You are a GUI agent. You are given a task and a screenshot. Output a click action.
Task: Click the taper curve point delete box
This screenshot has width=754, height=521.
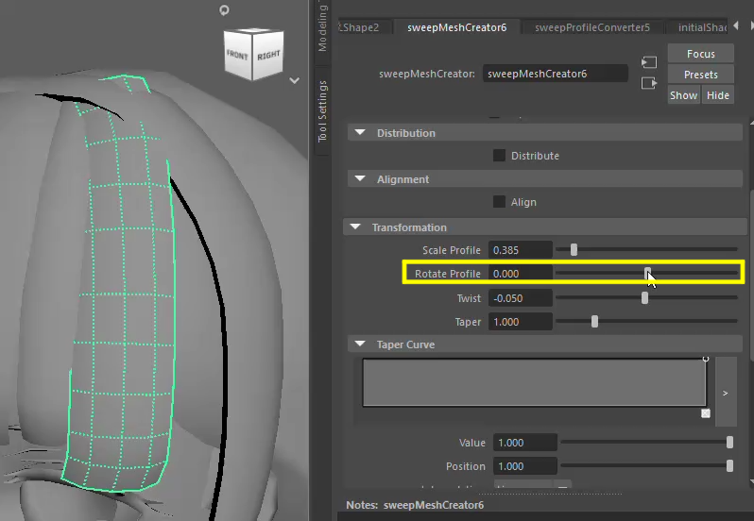click(705, 413)
